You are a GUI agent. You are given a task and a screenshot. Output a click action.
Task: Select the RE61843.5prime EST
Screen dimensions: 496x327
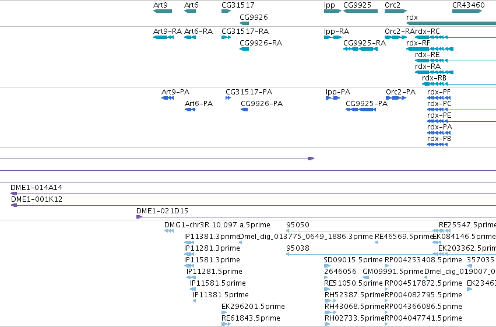pyautogui.click(x=226, y=324)
